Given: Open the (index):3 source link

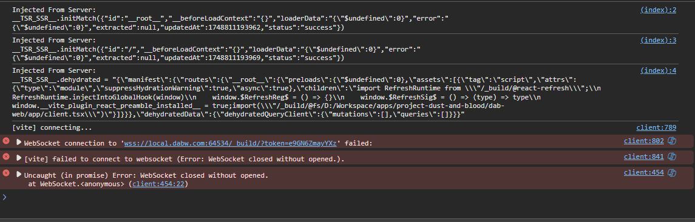Looking at the screenshot, I should tap(658, 40).
